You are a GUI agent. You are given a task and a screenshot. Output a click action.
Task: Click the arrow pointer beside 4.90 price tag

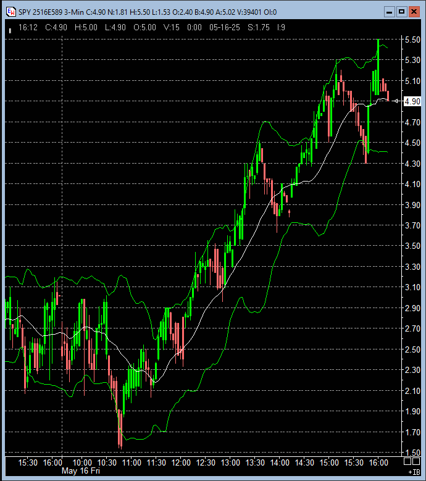pyautogui.click(x=396, y=101)
